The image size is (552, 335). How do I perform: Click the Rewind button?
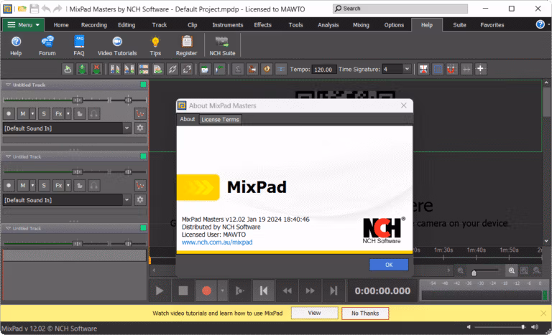[287, 291]
